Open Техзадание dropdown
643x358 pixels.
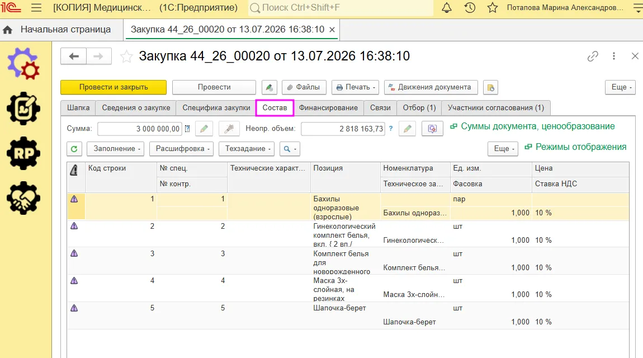247,149
